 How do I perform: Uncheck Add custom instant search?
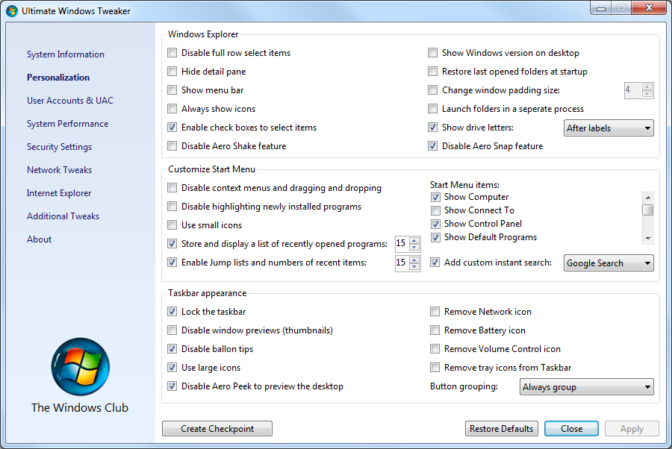(x=435, y=262)
